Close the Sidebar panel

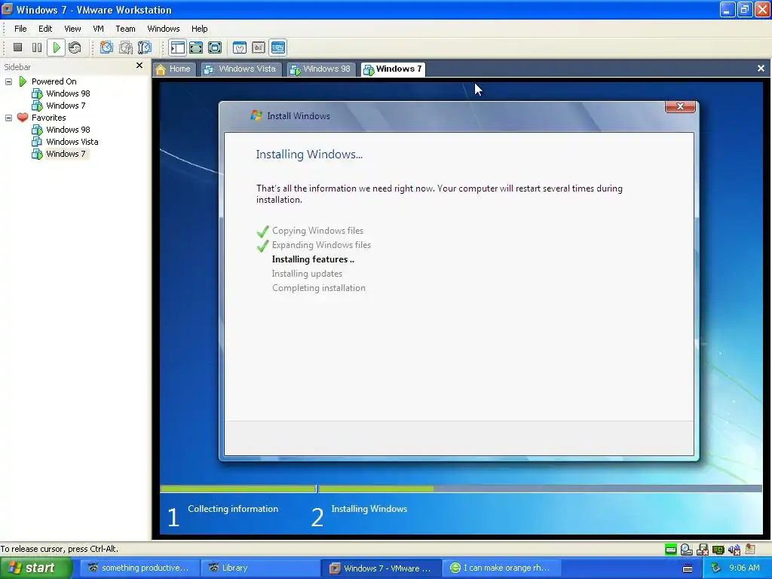[139, 66]
